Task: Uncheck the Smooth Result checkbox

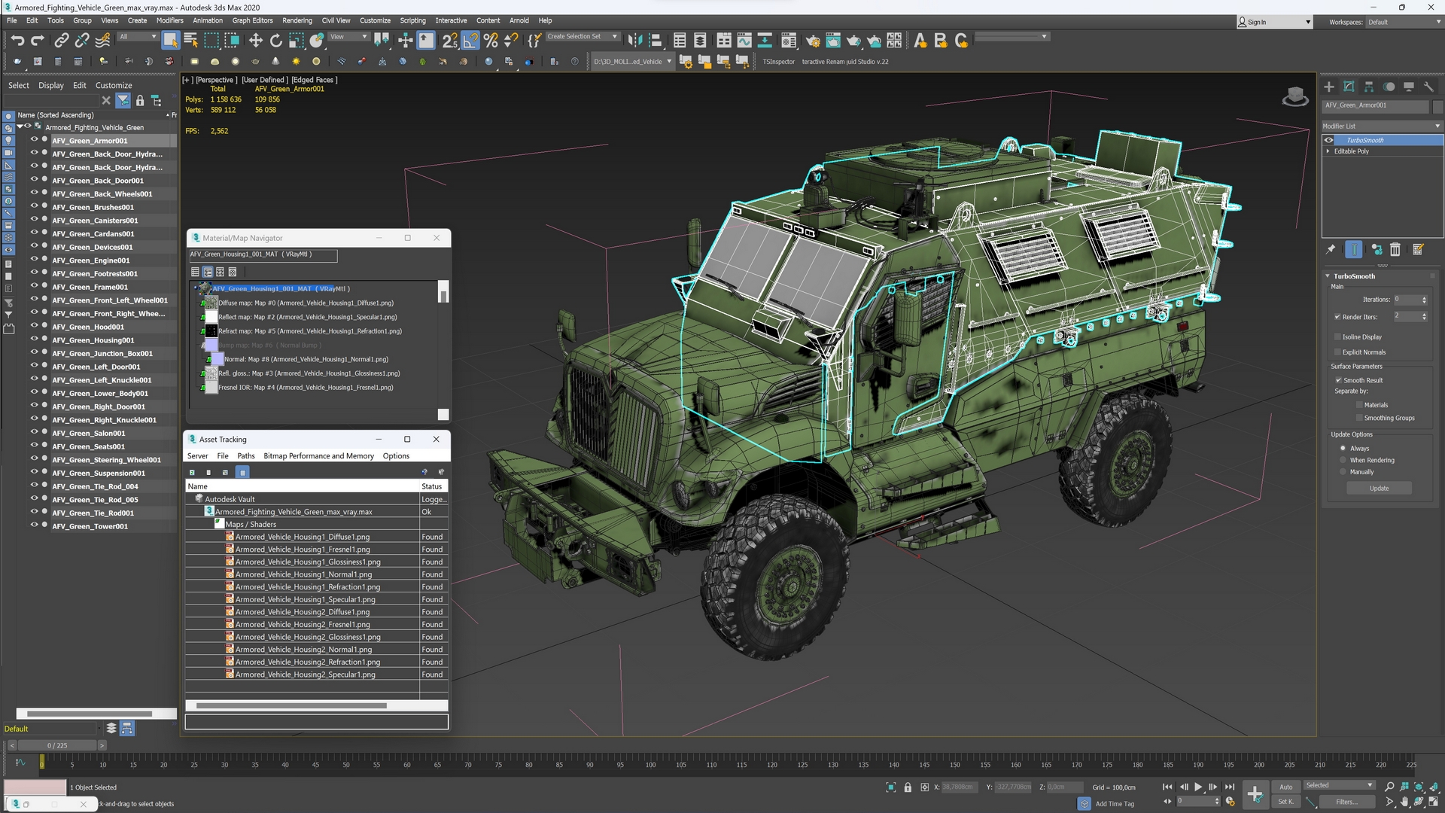Action: [1338, 380]
